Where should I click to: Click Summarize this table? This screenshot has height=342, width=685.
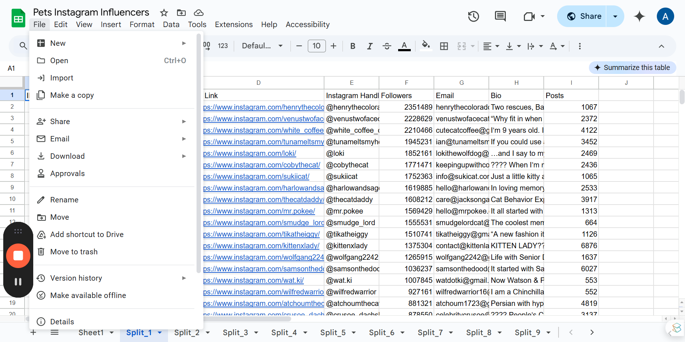(632, 67)
